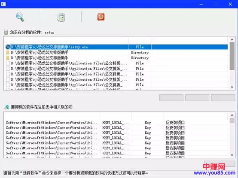Minimize the uninstaller window

[x=201, y=4]
